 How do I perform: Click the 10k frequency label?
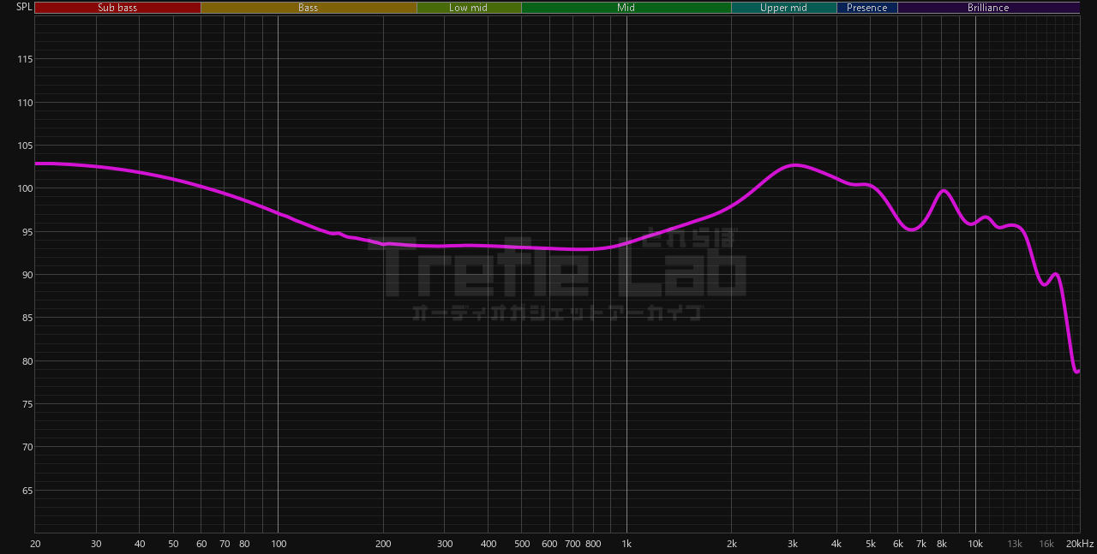(x=975, y=544)
